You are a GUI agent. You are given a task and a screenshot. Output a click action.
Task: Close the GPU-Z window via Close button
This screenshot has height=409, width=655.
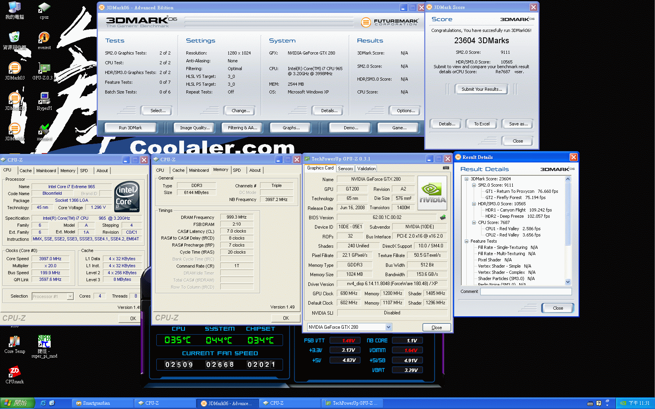click(436, 328)
